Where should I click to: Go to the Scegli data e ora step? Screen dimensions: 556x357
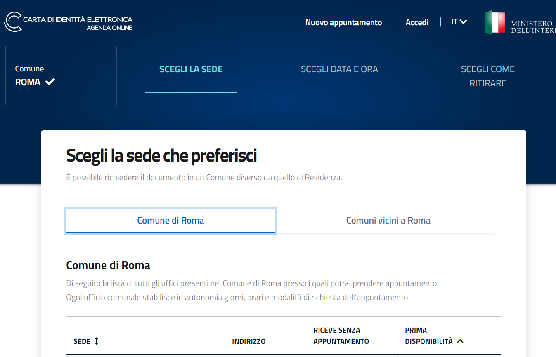(x=339, y=69)
